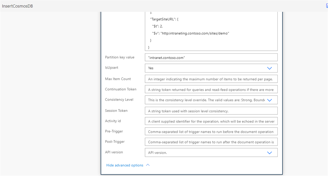Click the Continuation Token input box

[x=211, y=89]
